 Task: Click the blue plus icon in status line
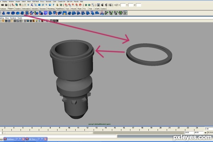point(28,5)
